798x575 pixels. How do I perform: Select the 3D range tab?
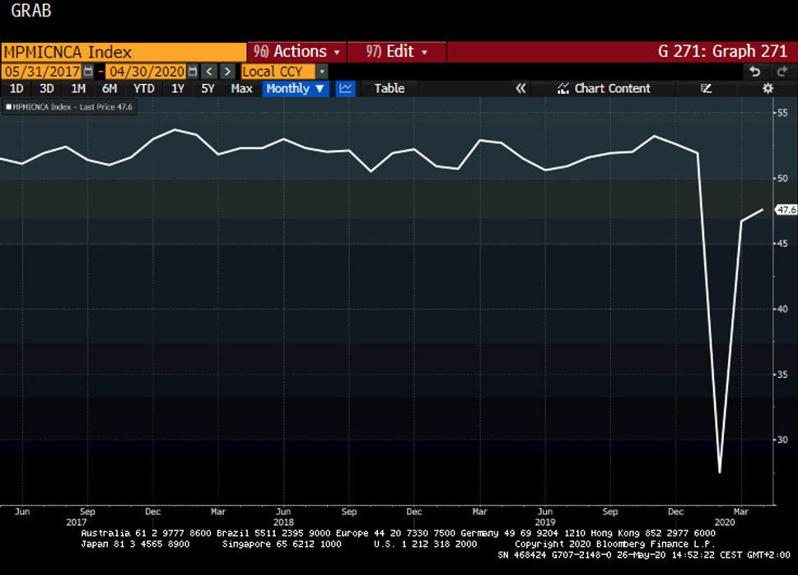(x=47, y=88)
